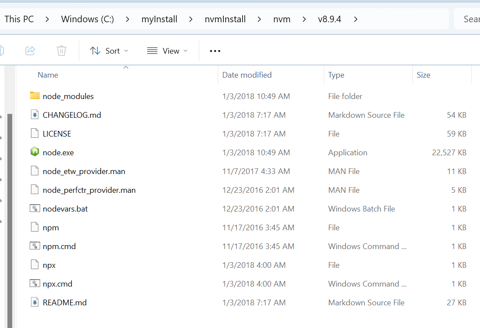The image size is (480, 328).
Task: Click the 27 KB size value
Action: coord(456,302)
